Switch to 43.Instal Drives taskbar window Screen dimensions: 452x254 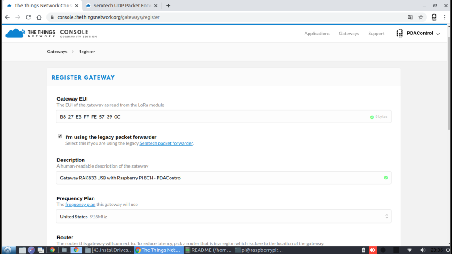[x=109, y=250]
